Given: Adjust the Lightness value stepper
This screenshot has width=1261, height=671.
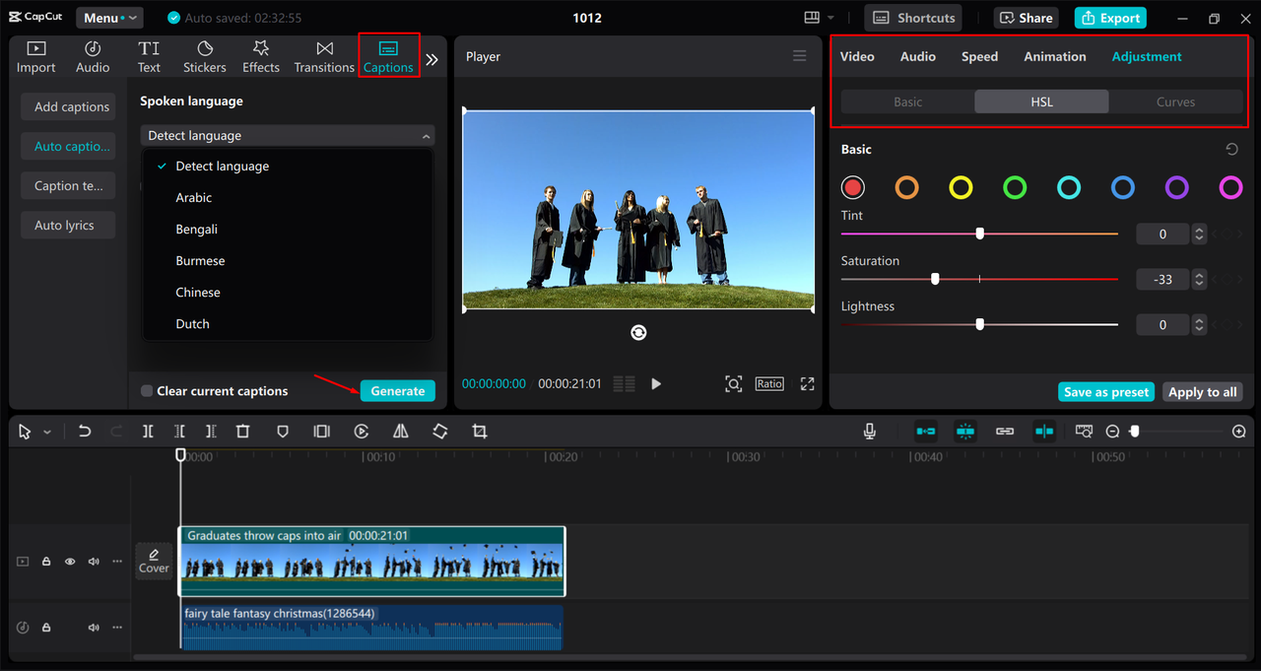Looking at the screenshot, I should coord(1199,325).
